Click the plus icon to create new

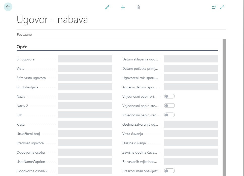pyautogui.click(x=123, y=7)
